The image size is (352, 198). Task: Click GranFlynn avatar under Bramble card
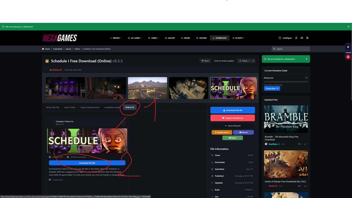pyautogui.click(x=266, y=144)
